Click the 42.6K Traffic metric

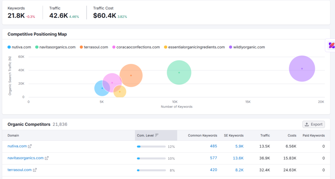[59, 16]
